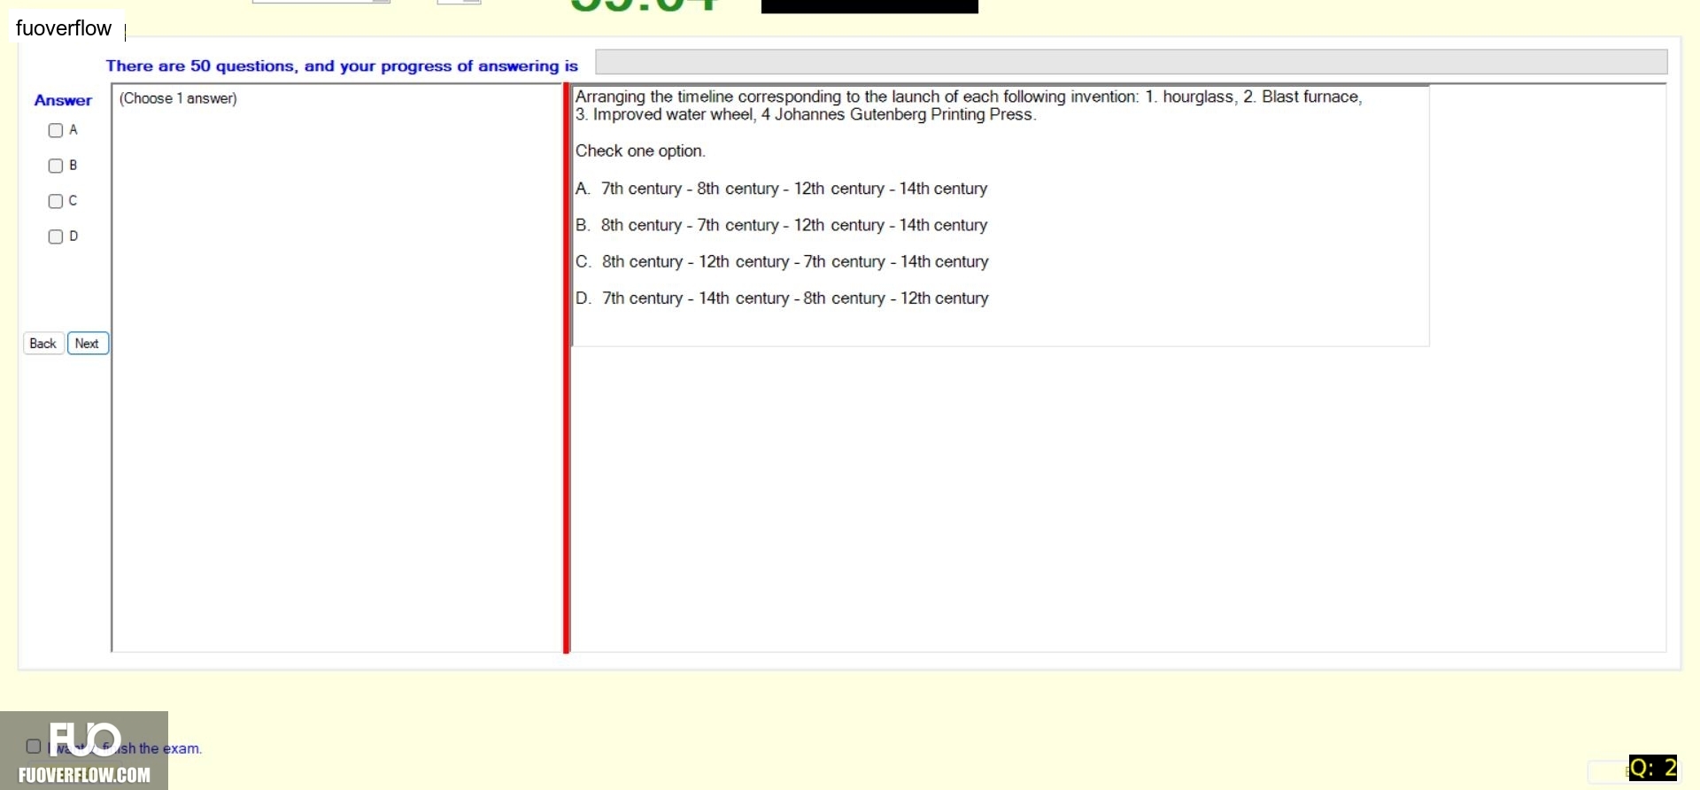Click the '(Choose 1 answer)' text

click(x=178, y=98)
